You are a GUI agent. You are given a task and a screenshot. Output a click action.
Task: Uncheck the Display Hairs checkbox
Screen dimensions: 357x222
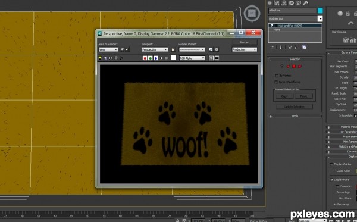[331, 180]
